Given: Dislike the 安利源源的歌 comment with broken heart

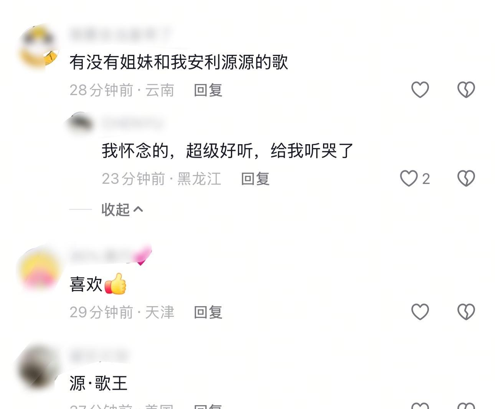Looking at the screenshot, I should [466, 90].
